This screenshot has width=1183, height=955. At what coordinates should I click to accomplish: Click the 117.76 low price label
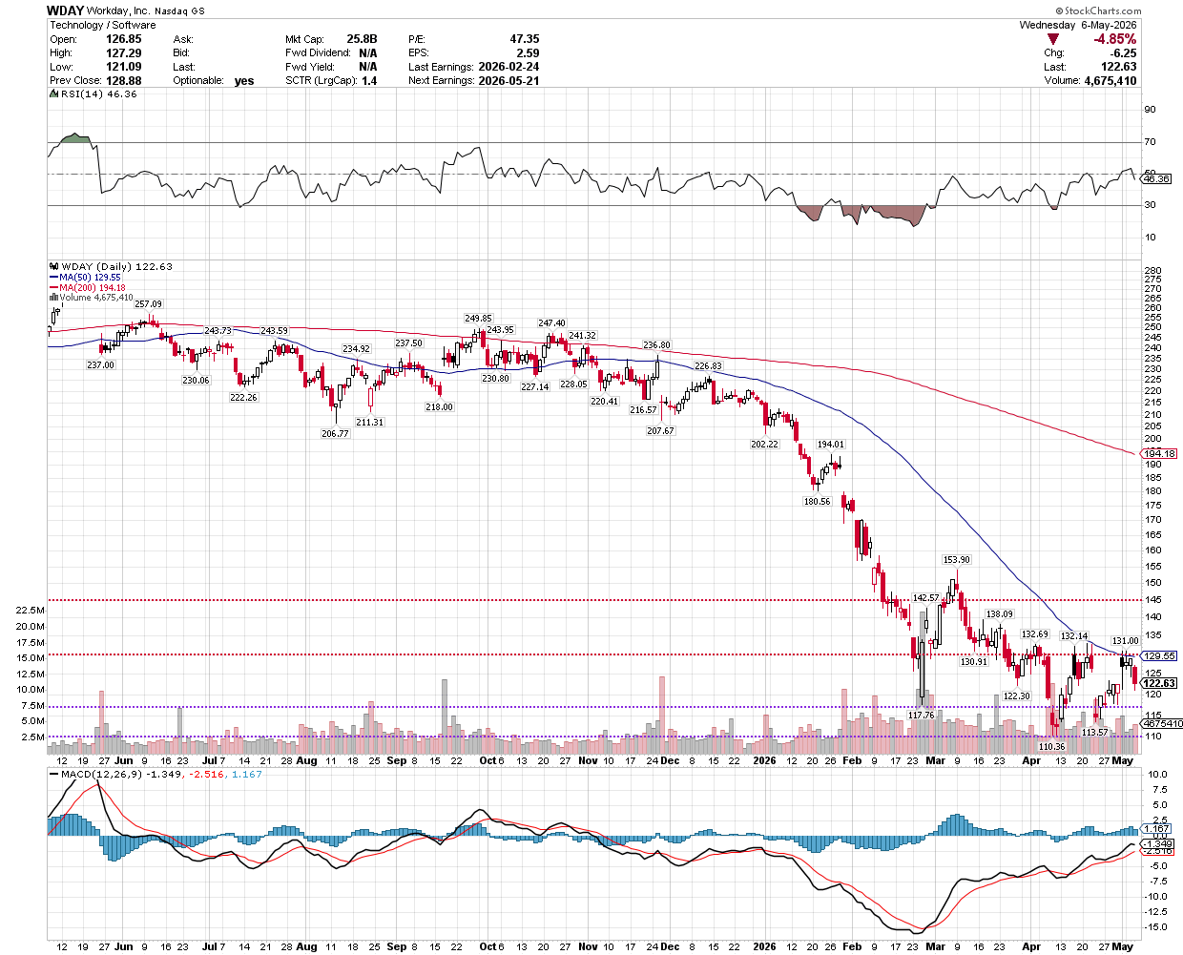pyautogui.click(x=921, y=715)
